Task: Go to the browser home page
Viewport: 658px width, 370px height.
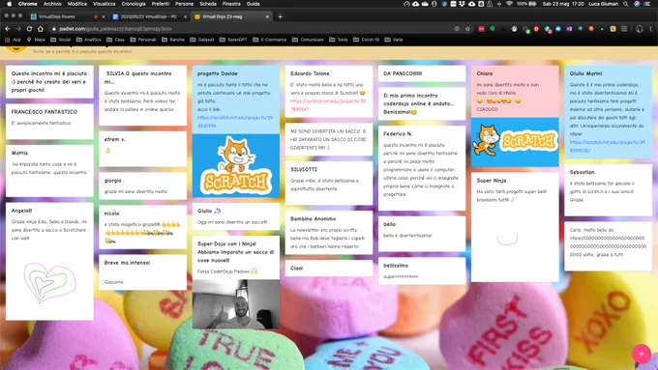Action: coord(41,29)
